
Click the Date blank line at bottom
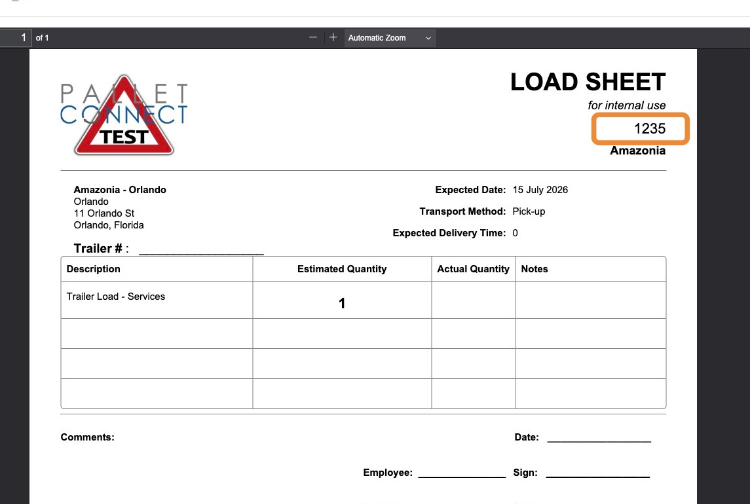tap(599, 439)
